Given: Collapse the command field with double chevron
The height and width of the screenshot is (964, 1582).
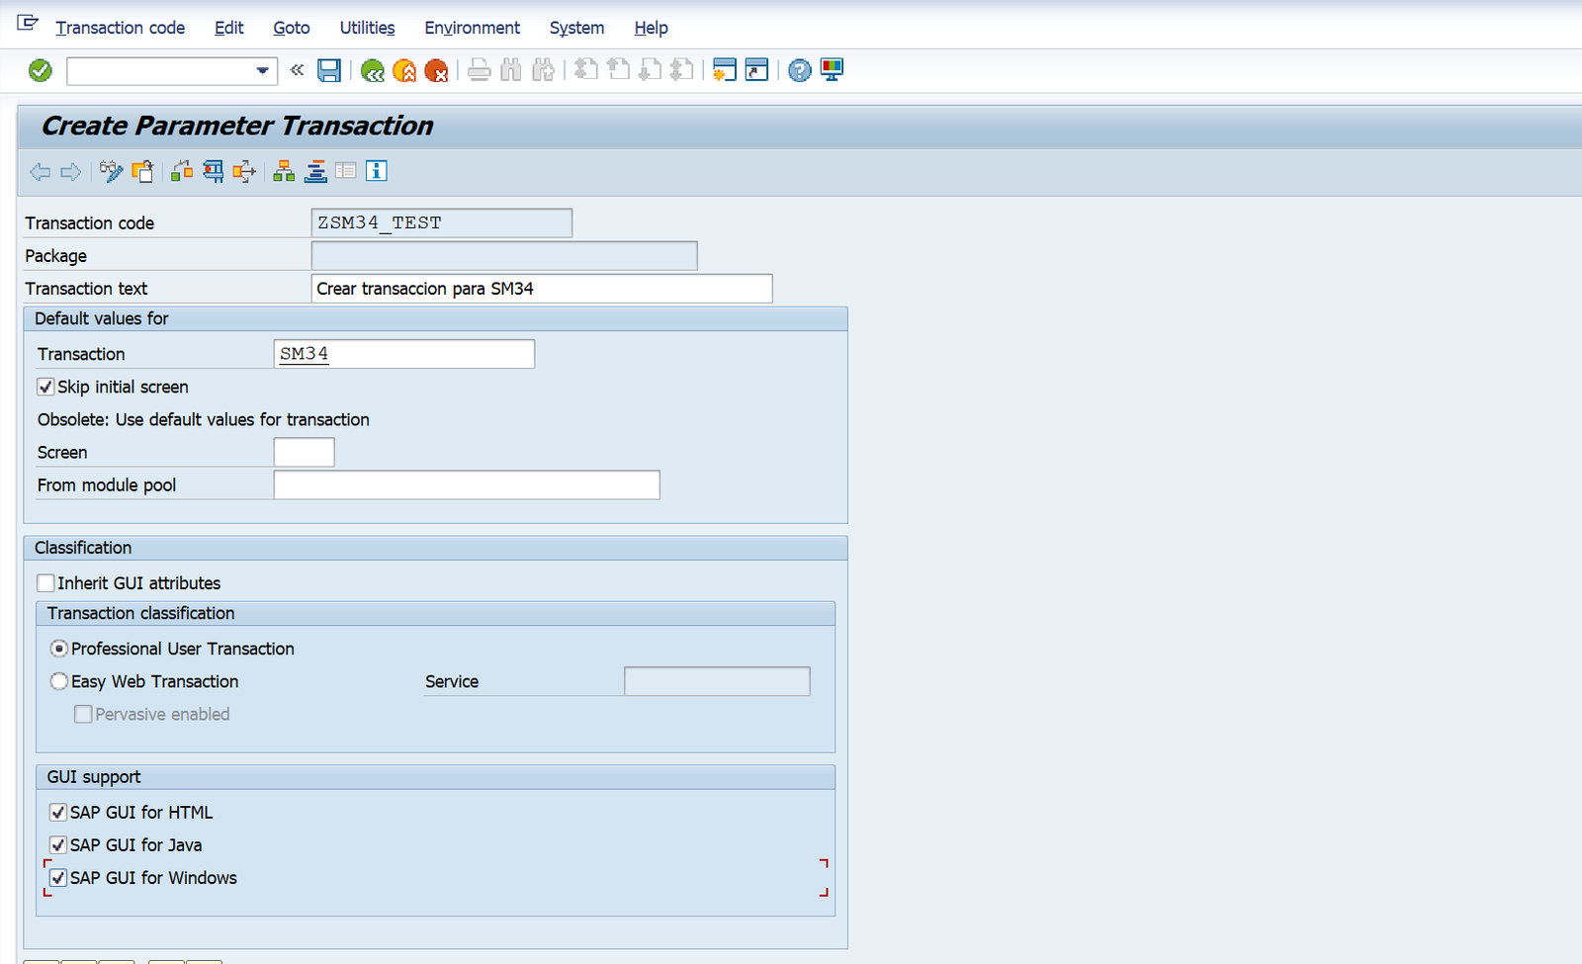Looking at the screenshot, I should click(297, 70).
